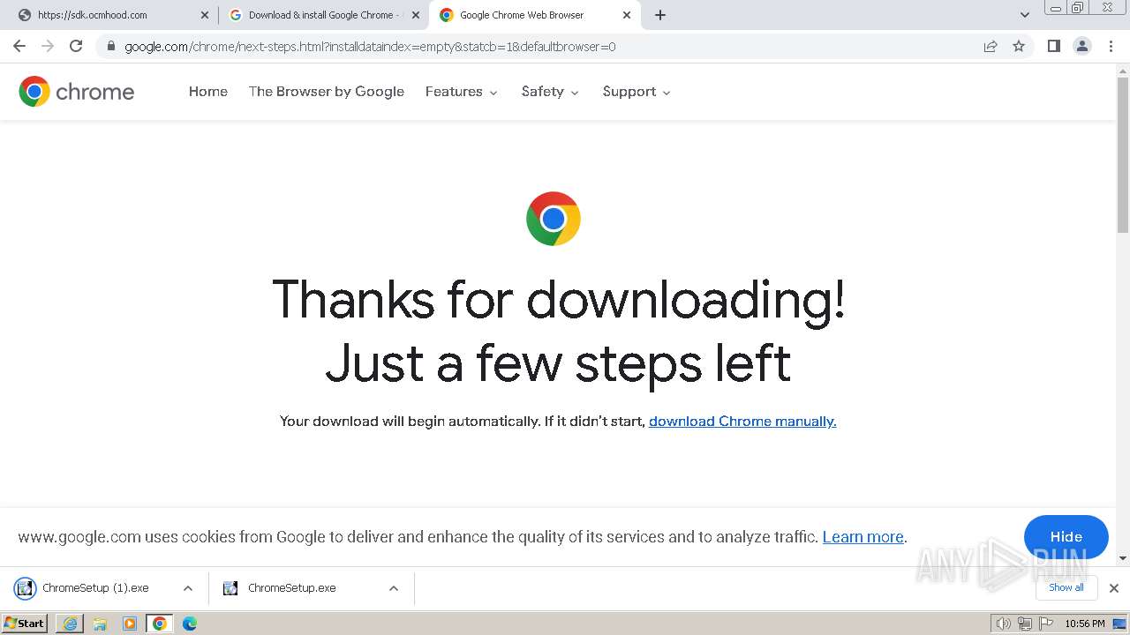
Task: Click the browser forward arrow
Action: [48, 46]
